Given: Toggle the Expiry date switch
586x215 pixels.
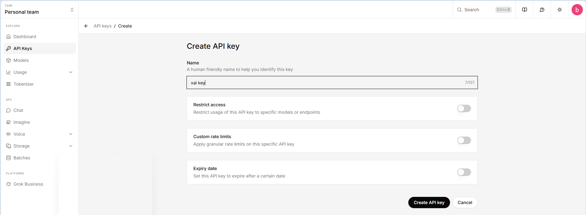Looking at the screenshot, I should [x=464, y=172].
